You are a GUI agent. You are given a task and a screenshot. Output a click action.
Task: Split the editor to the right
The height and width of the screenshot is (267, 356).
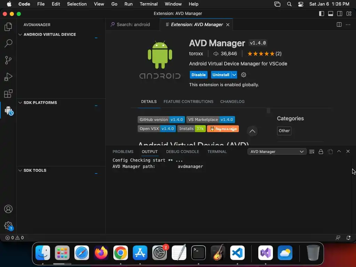pyautogui.click(x=339, y=25)
